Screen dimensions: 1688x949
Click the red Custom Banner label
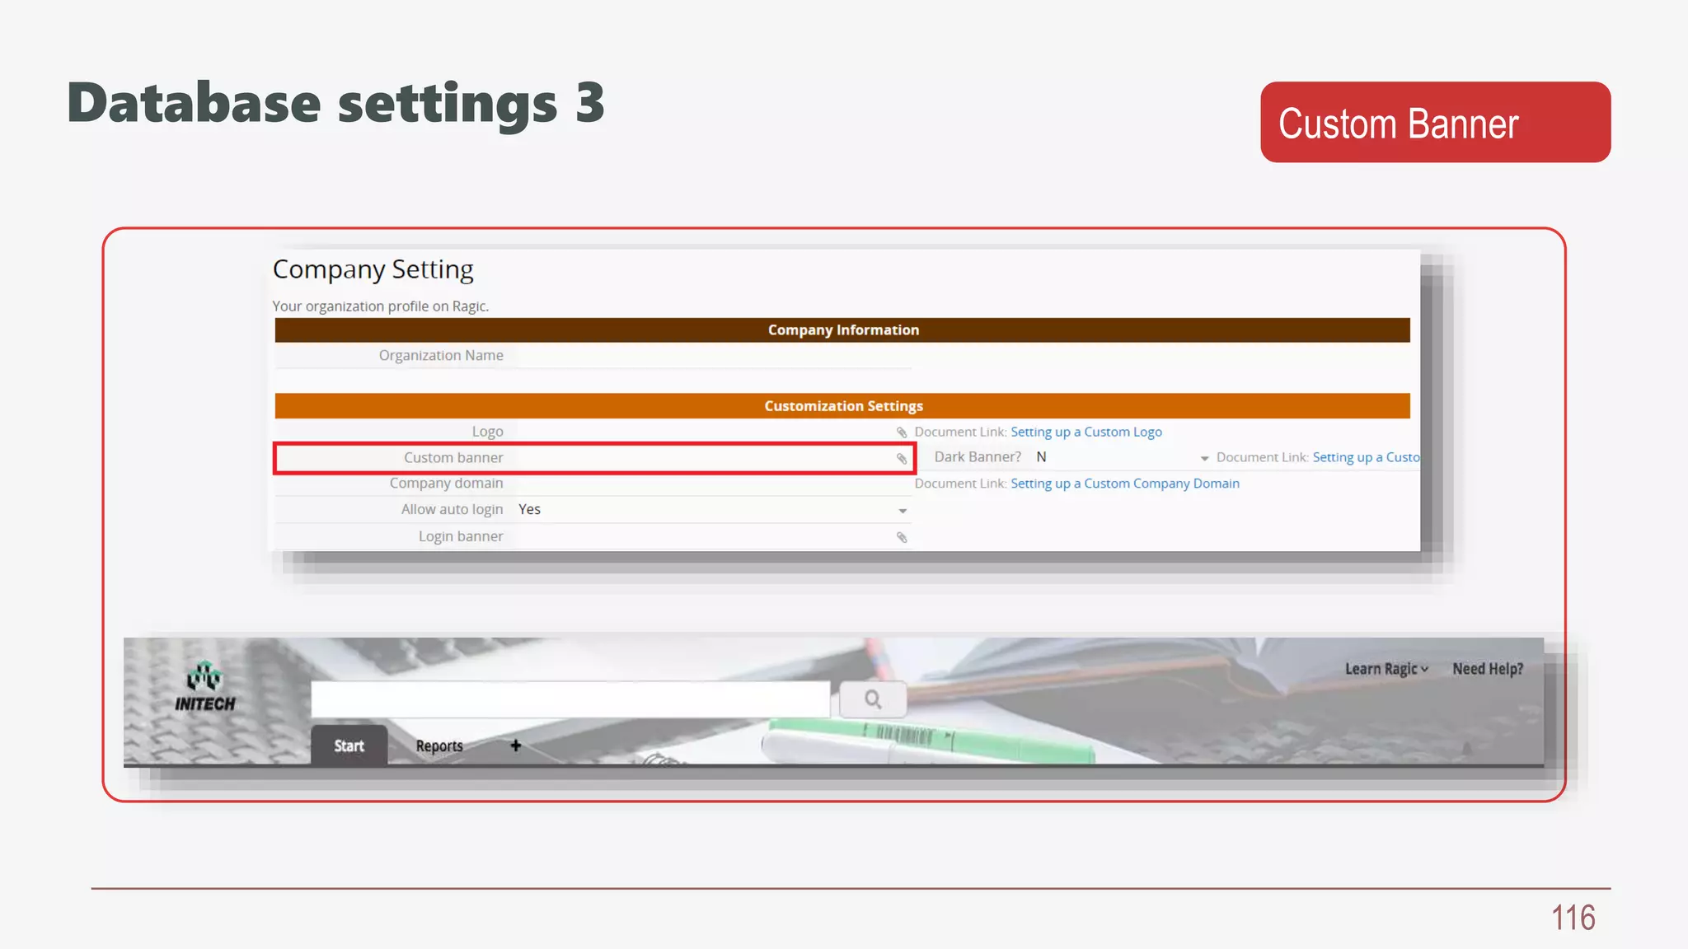1435,122
